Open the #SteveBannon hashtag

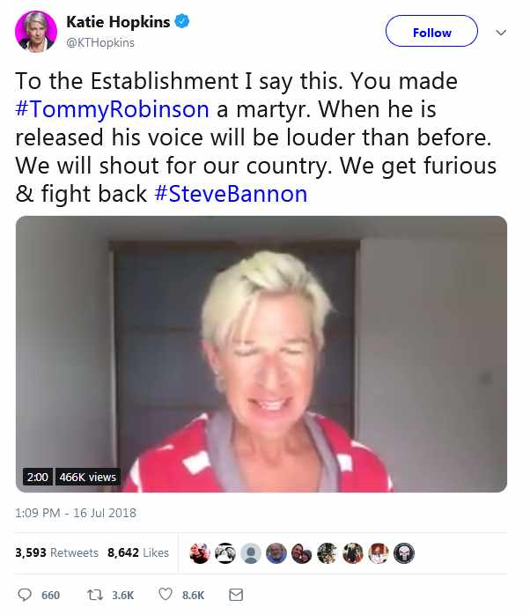point(231,194)
